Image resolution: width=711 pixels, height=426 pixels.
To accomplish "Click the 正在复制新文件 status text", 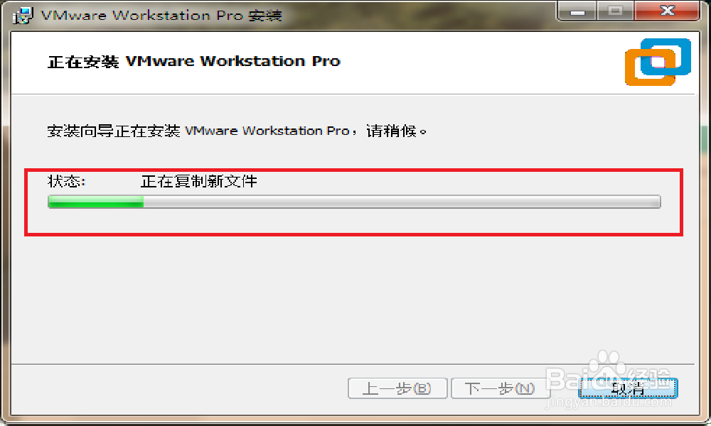I will coord(198,182).
